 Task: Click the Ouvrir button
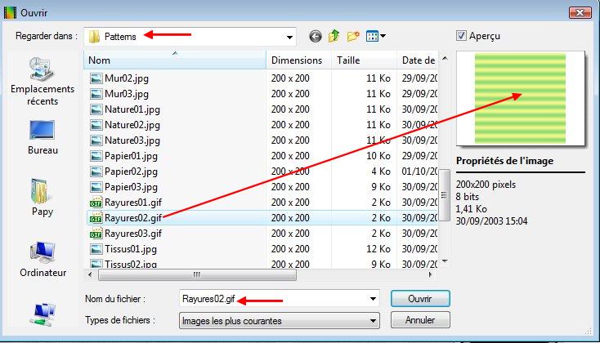tap(420, 297)
